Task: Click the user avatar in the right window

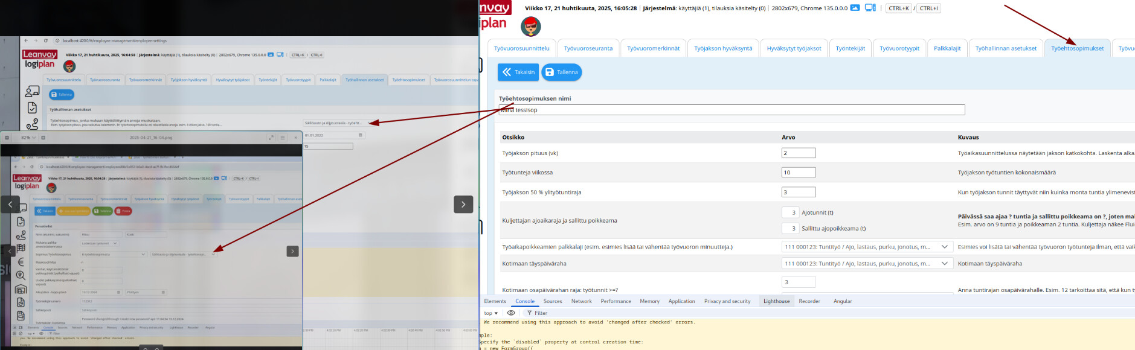Action: click(x=530, y=26)
